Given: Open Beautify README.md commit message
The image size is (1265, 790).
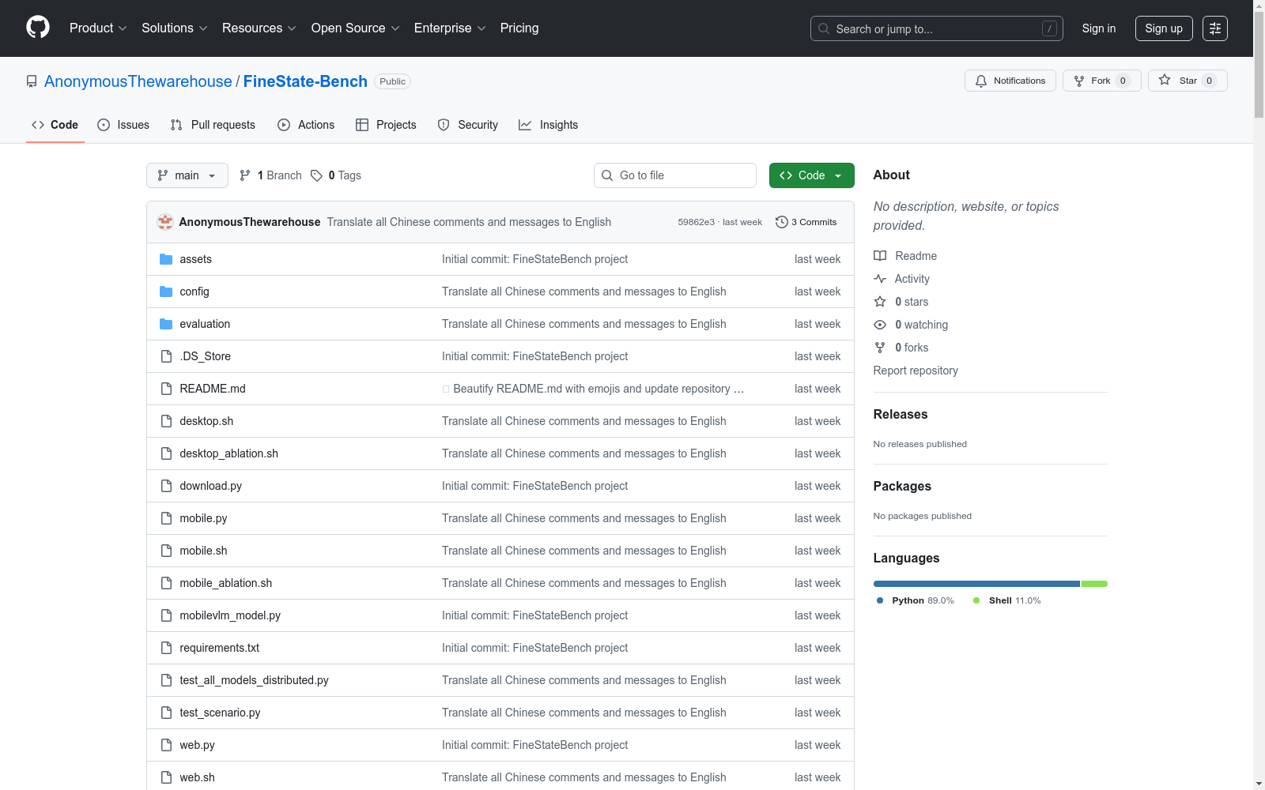Looking at the screenshot, I should (593, 389).
